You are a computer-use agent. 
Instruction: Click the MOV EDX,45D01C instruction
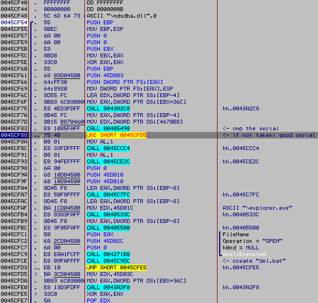110,208
